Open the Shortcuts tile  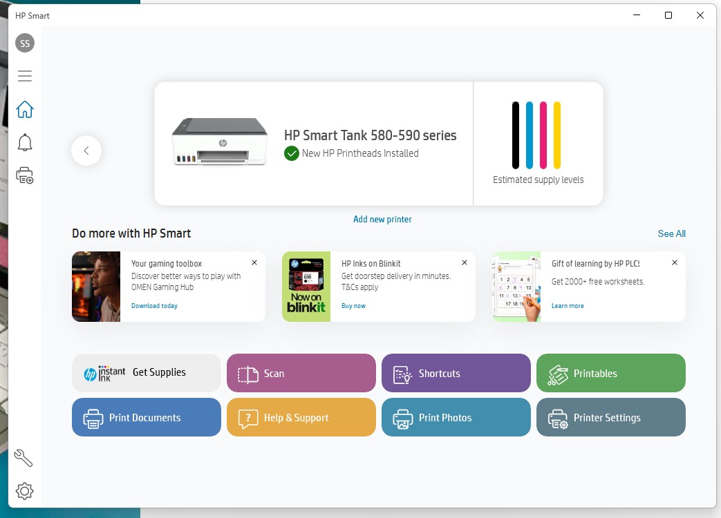click(456, 373)
